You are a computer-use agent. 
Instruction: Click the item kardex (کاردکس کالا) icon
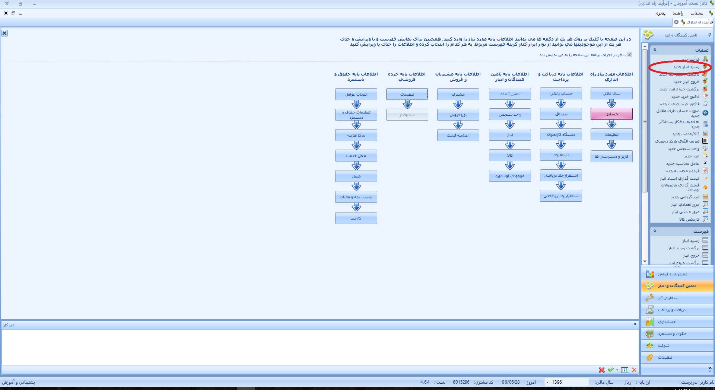[705, 219]
